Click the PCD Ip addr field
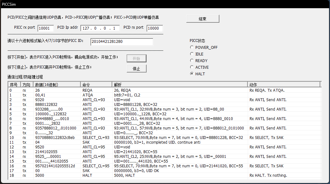 [100, 28]
